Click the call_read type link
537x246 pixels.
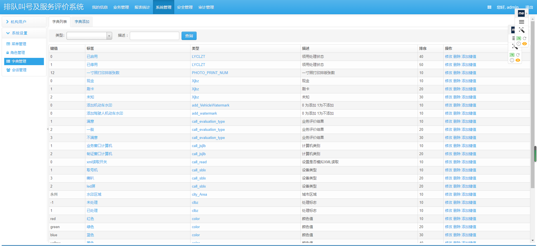click(x=199, y=162)
